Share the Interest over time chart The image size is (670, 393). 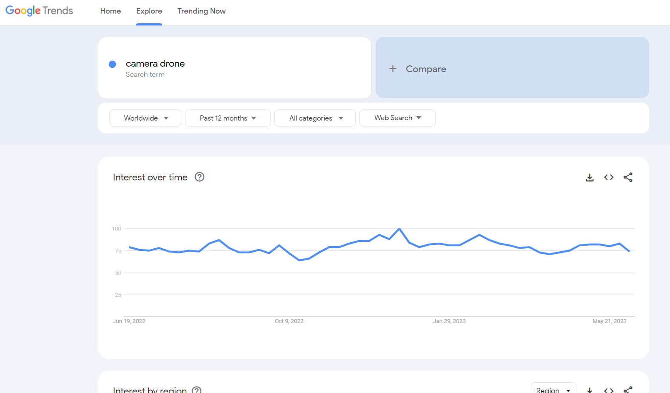point(628,177)
